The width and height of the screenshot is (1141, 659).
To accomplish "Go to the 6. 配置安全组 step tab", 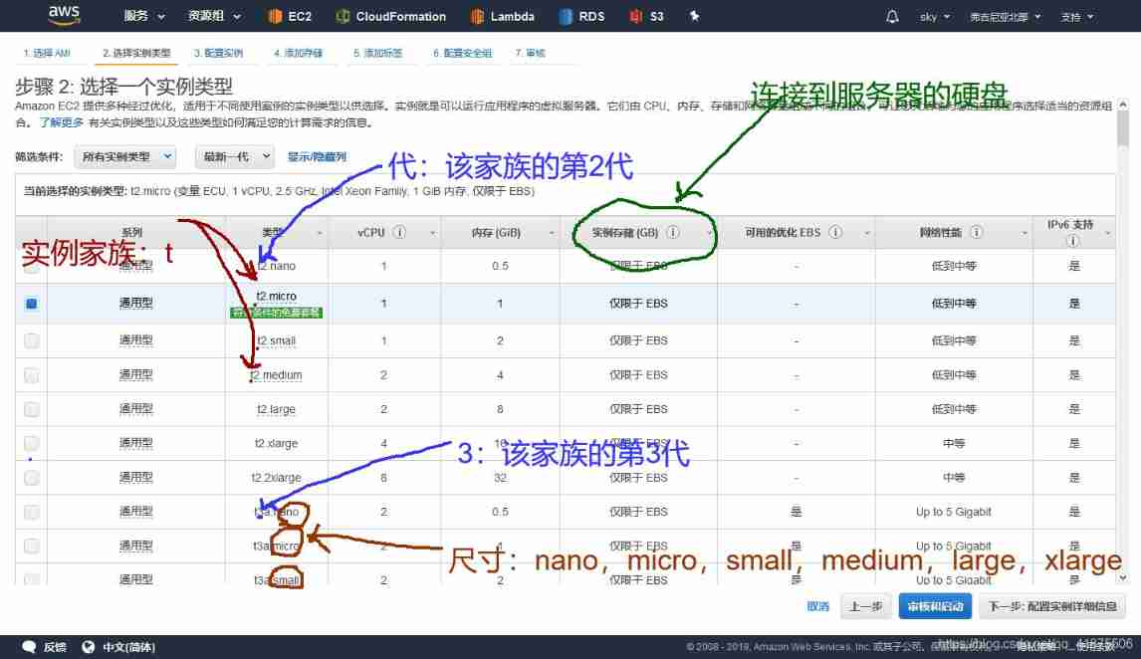I will (x=462, y=53).
